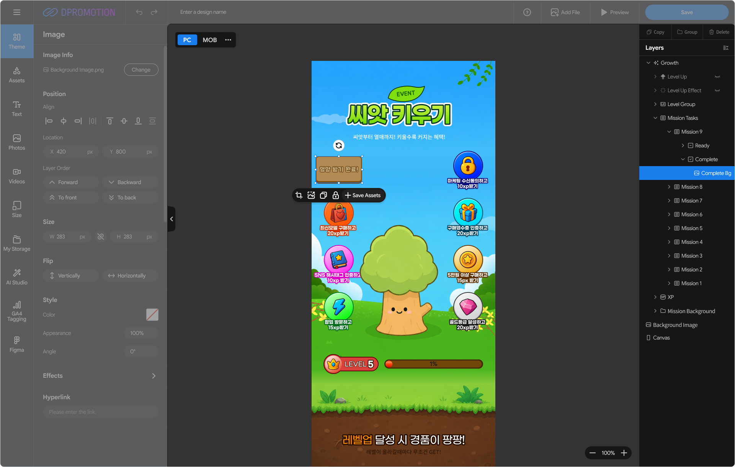Viewport: 735px width, 467px height.
Task: Toggle lock in floating toolbar
Action: coord(336,195)
